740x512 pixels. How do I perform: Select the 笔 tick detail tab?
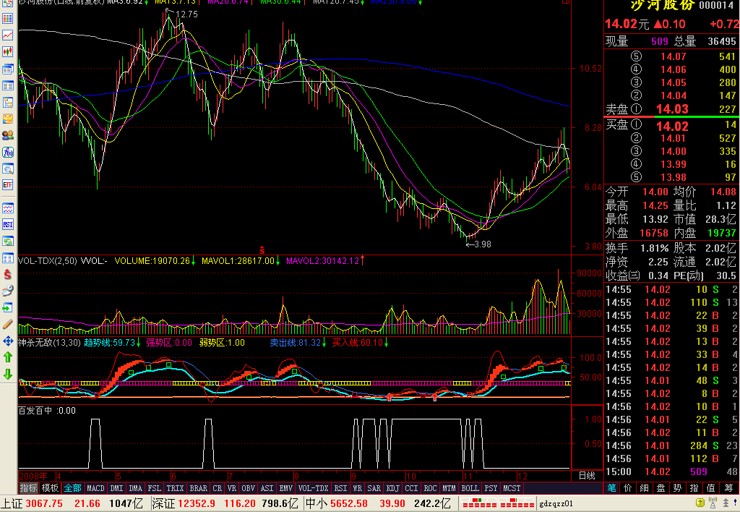pyautogui.click(x=611, y=488)
